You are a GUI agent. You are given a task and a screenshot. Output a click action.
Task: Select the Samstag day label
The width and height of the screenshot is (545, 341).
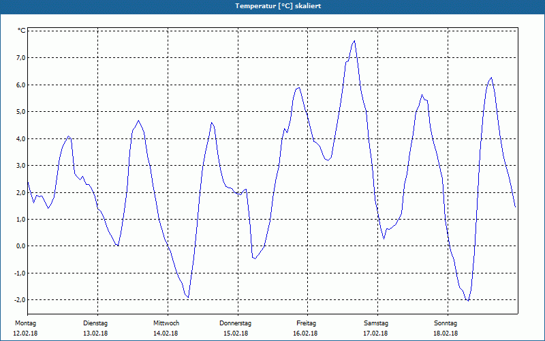tap(376, 323)
